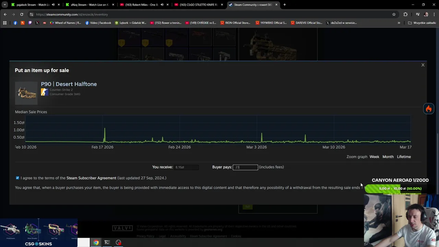Viewport: 439px width, 247px height.
Task: Open the deZeZed w serwisie bookmark
Action: (x=341, y=23)
